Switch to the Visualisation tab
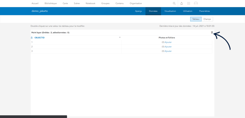The image size is (245, 118). tap(170, 11)
